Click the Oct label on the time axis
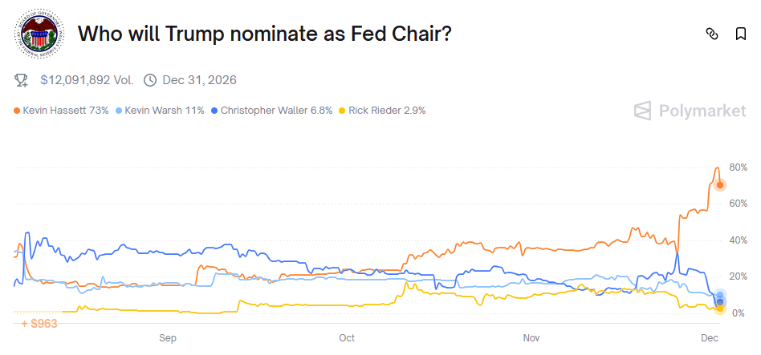Image resolution: width=761 pixels, height=355 pixels. click(348, 338)
